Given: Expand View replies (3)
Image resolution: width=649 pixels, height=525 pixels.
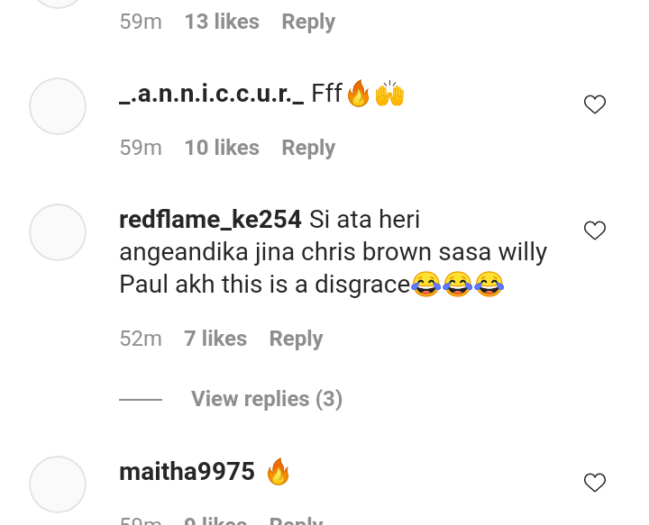Looking at the screenshot, I should coord(267,399).
